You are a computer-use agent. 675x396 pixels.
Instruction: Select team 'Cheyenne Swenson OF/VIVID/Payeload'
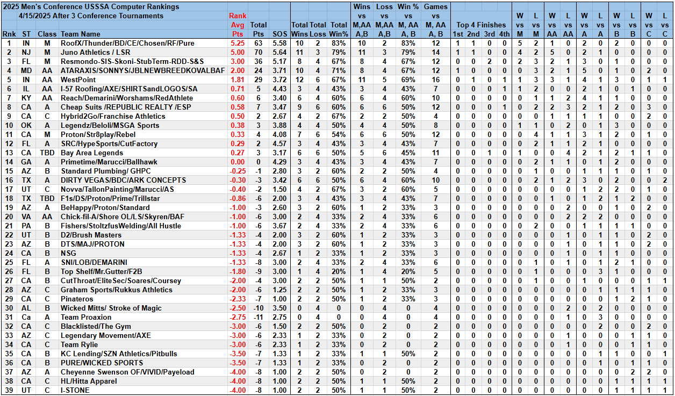click(127, 372)
